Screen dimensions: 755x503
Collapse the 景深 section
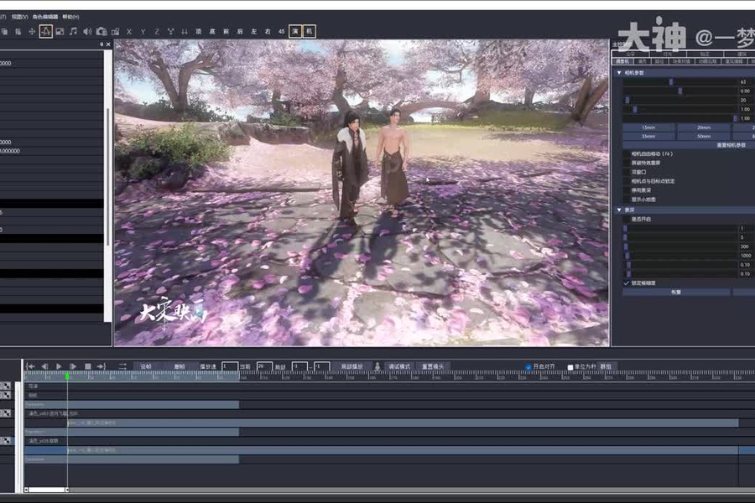pos(619,210)
